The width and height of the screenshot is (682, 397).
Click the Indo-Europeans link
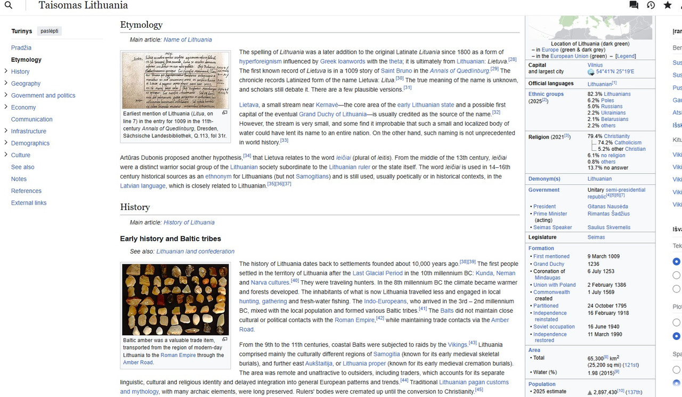(385, 302)
